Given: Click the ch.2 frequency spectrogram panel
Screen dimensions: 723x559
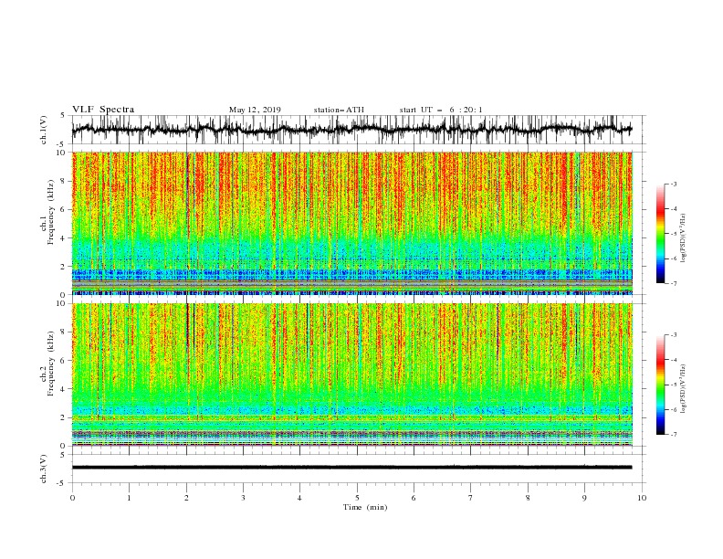Looking at the screenshot, I should [x=352, y=374].
